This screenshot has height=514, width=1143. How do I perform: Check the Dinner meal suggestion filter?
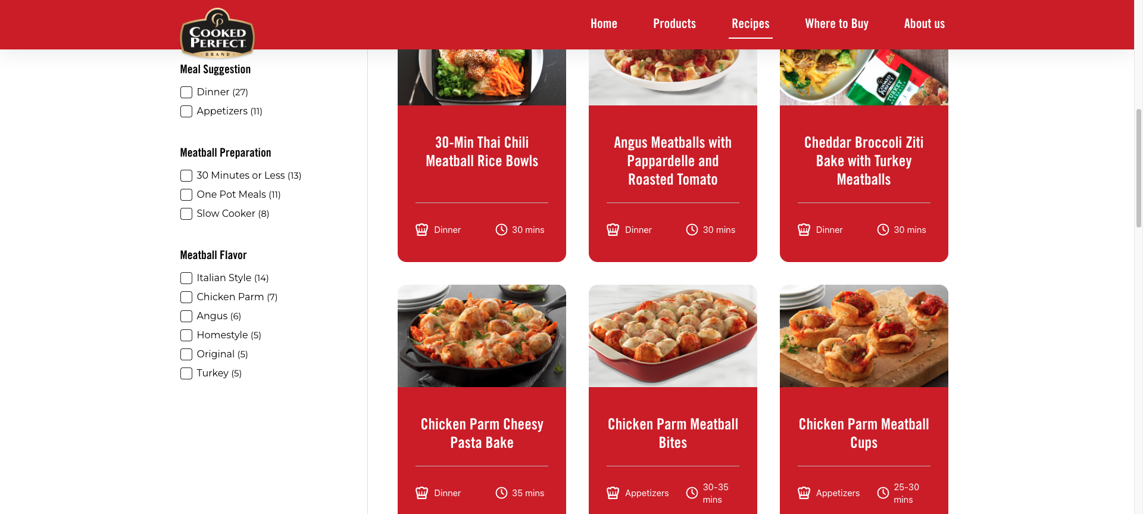(x=186, y=92)
